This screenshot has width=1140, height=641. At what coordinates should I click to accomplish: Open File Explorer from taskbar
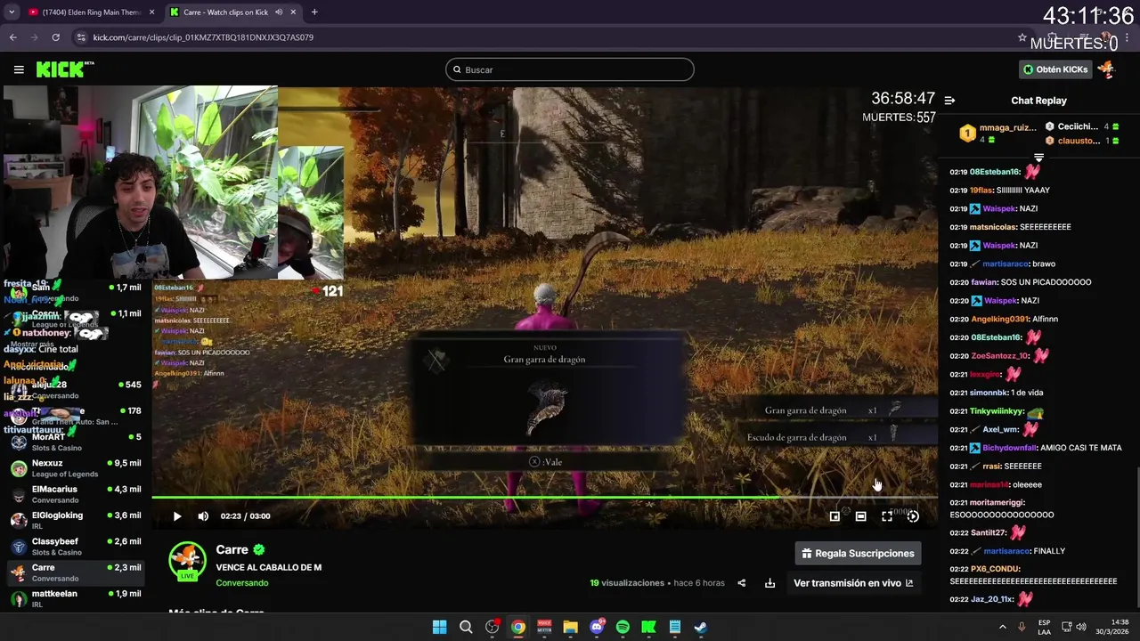click(570, 627)
